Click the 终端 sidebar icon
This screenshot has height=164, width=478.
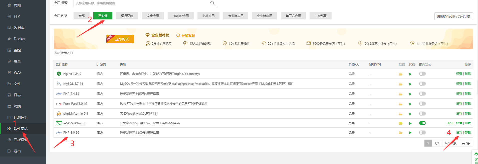9,106
